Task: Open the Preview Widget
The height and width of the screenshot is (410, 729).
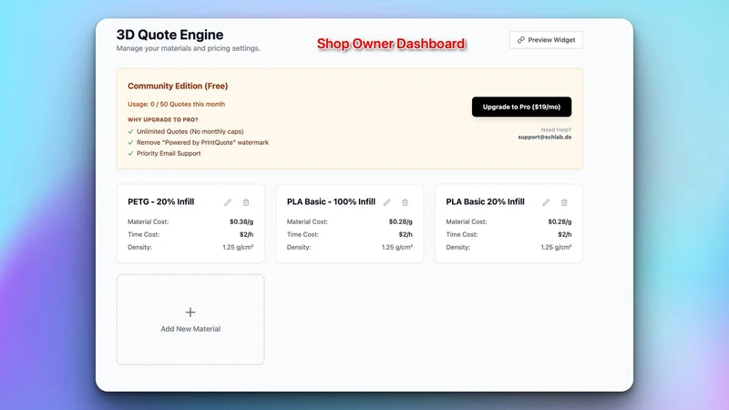Action: [546, 40]
